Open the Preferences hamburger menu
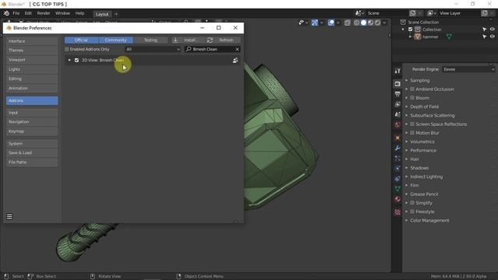This screenshot has width=498, height=280. tap(9, 216)
